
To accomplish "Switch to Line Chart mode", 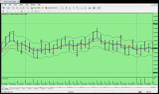I will 70,8.
